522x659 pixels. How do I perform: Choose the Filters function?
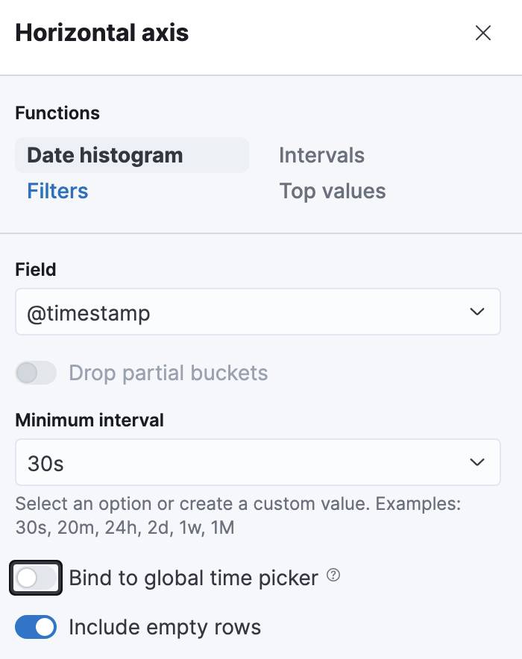tap(58, 192)
